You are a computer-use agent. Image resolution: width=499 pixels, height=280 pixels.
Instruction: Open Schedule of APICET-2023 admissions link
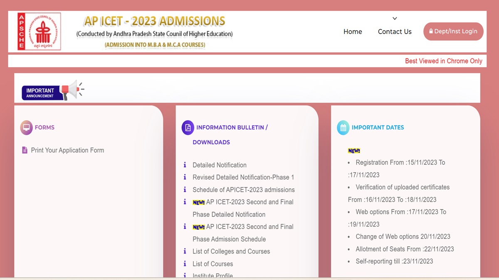(x=244, y=190)
